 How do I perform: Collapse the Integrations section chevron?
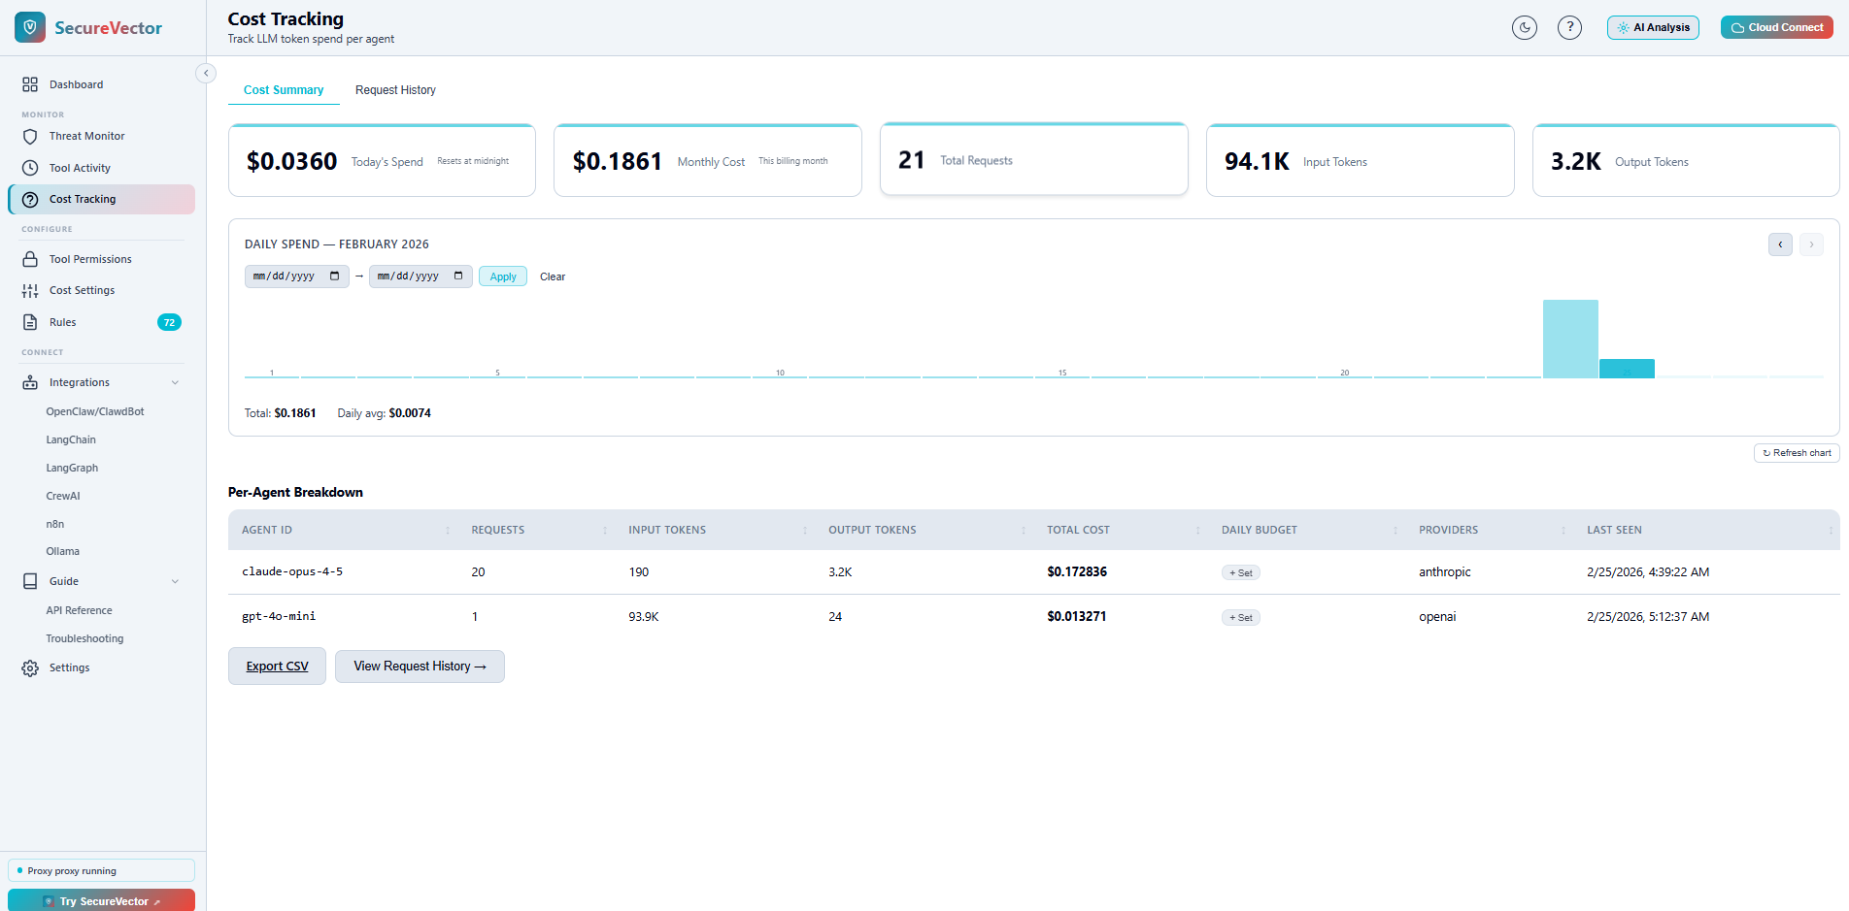pyautogui.click(x=175, y=382)
